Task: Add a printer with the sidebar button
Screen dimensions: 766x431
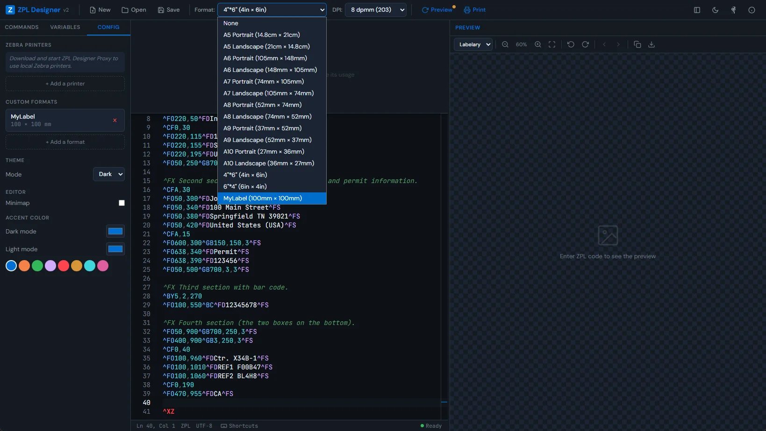Action: point(65,83)
